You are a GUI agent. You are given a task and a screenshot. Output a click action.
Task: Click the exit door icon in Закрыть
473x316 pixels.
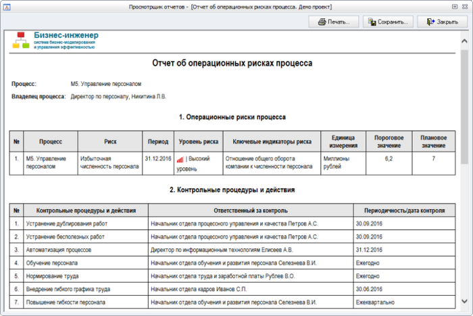point(430,22)
